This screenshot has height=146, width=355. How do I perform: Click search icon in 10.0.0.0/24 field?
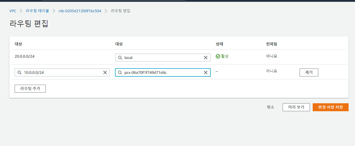(19, 72)
